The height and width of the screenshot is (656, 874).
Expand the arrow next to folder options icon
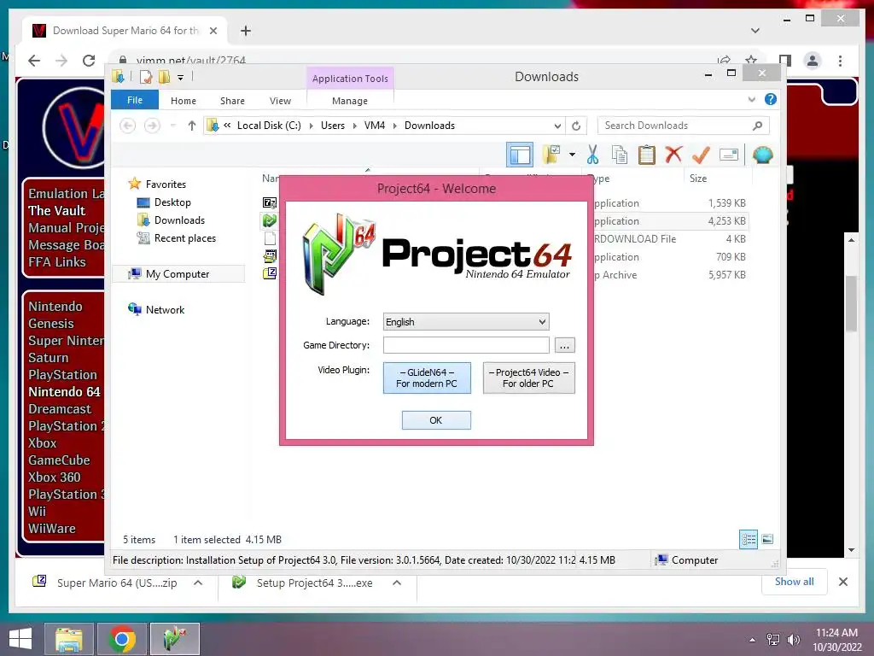(572, 155)
